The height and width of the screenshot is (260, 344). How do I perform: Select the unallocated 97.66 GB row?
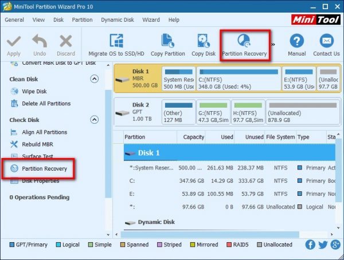(x=229, y=207)
